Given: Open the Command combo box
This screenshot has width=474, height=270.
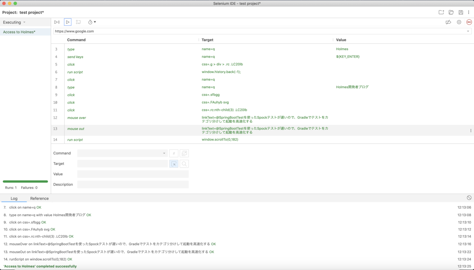Looking at the screenshot, I should [122, 153].
